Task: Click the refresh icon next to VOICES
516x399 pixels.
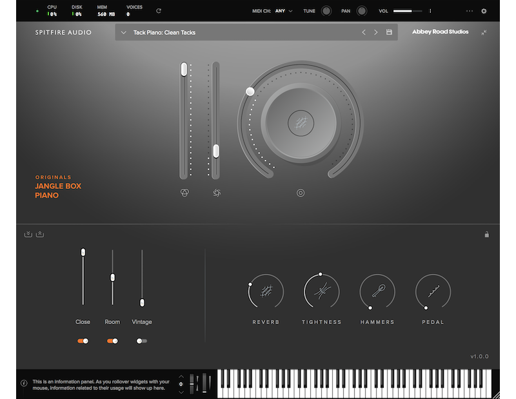Action: (x=159, y=11)
